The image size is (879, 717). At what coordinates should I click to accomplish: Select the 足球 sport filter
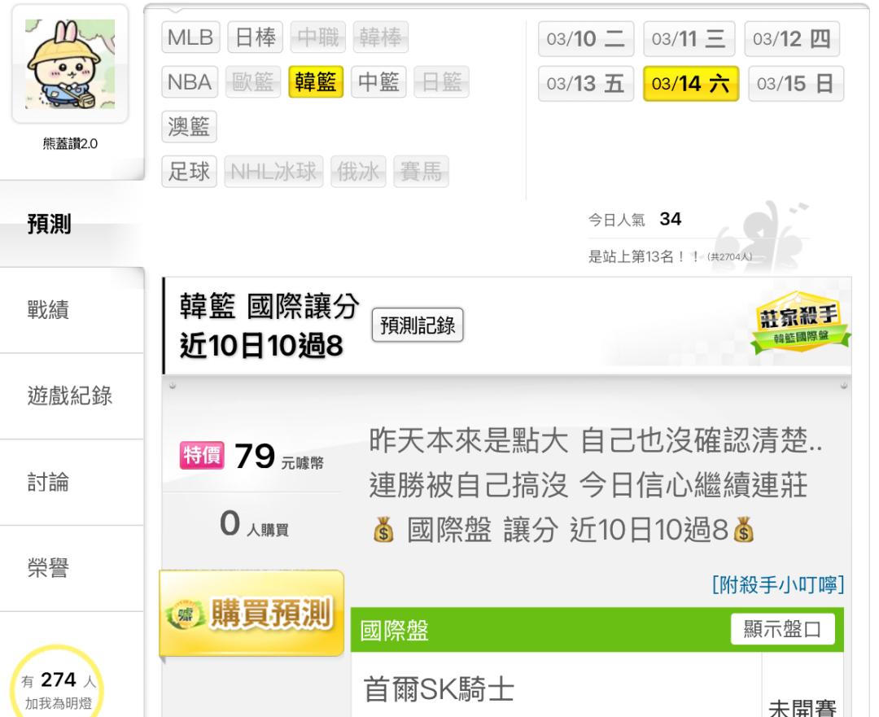(x=189, y=171)
